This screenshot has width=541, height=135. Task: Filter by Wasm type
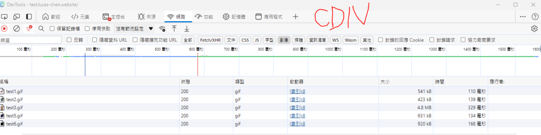point(350,40)
